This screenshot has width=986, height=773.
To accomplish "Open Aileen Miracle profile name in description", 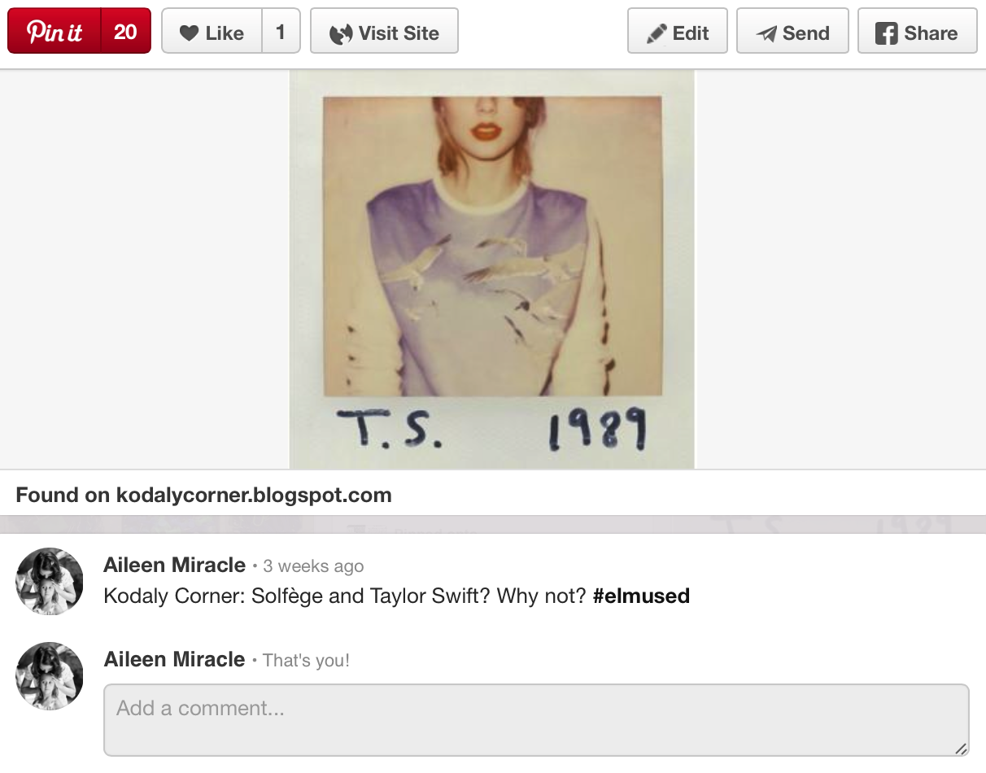I will (174, 565).
